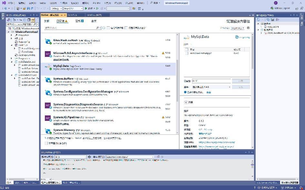Image resolution: width=305 pixels, height=190 pixels.
Task: Click the nuget.org package abuse report link
Action: pyautogui.click(x=216, y=147)
